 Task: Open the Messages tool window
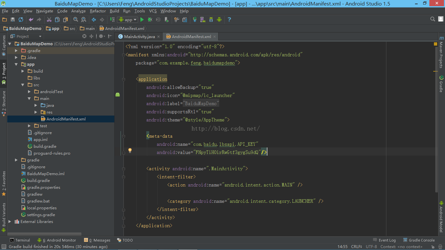[97, 240]
